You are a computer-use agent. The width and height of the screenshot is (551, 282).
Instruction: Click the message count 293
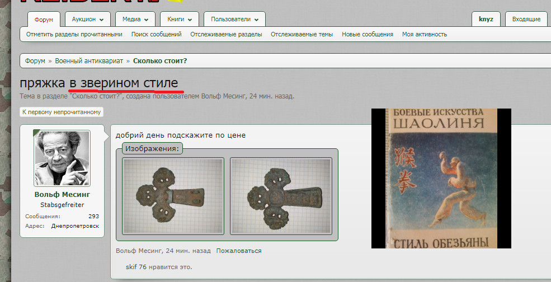94,216
